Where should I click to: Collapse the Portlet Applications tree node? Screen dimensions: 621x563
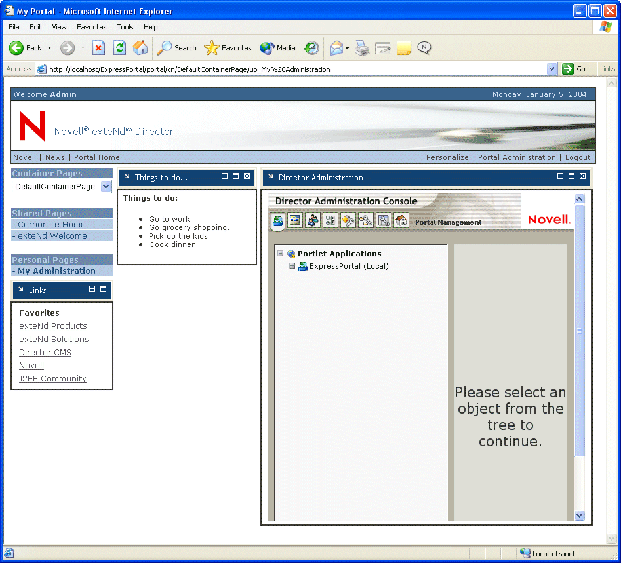pyautogui.click(x=281, y=254)
